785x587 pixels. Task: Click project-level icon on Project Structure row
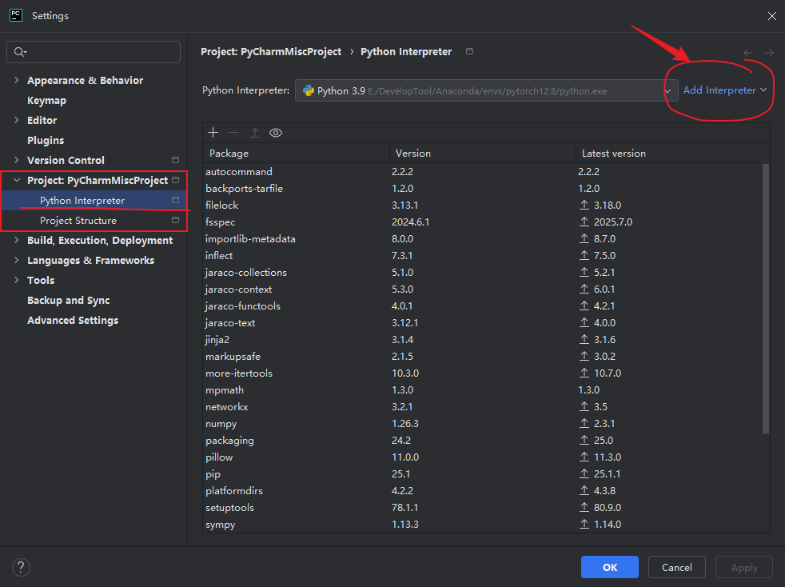[175, 220]
